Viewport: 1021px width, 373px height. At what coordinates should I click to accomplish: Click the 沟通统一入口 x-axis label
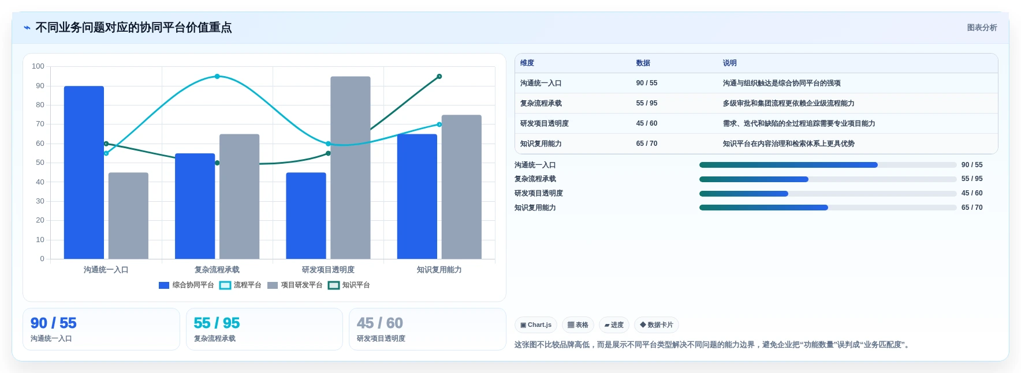point(106,270)
